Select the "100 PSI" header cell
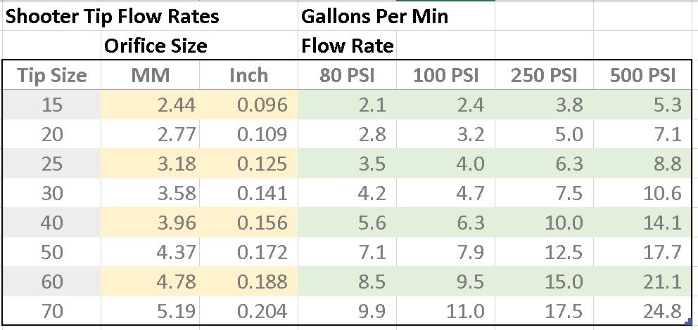 [445, 76]
